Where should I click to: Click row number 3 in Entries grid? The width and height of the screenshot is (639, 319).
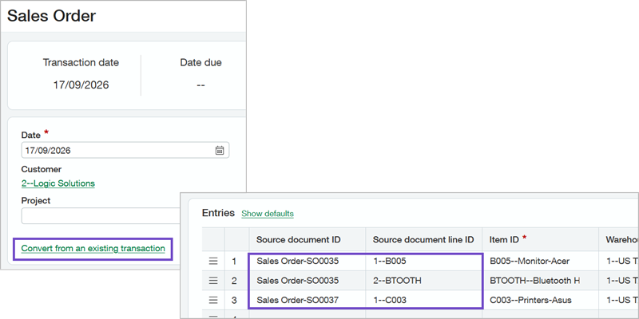coord(234,301)
